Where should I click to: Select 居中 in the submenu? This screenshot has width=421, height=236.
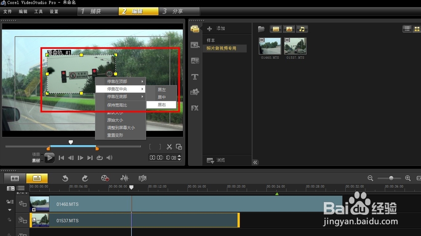(x=161, y=97)
